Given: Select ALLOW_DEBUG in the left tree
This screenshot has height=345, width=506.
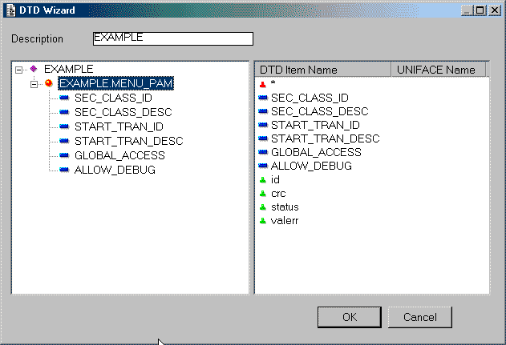Looking at the screenshot, I should click(115, 170).
